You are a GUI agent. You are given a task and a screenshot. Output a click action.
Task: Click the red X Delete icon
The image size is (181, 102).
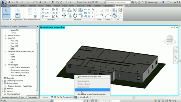pyautogui.click(x=92, y=16)
